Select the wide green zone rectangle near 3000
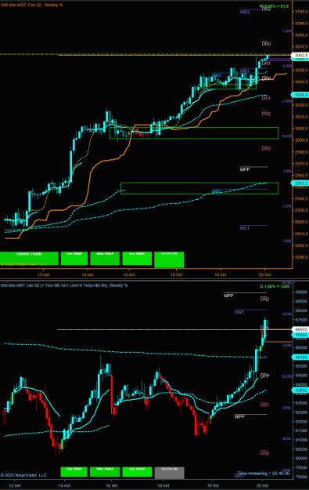 [194, 133]
